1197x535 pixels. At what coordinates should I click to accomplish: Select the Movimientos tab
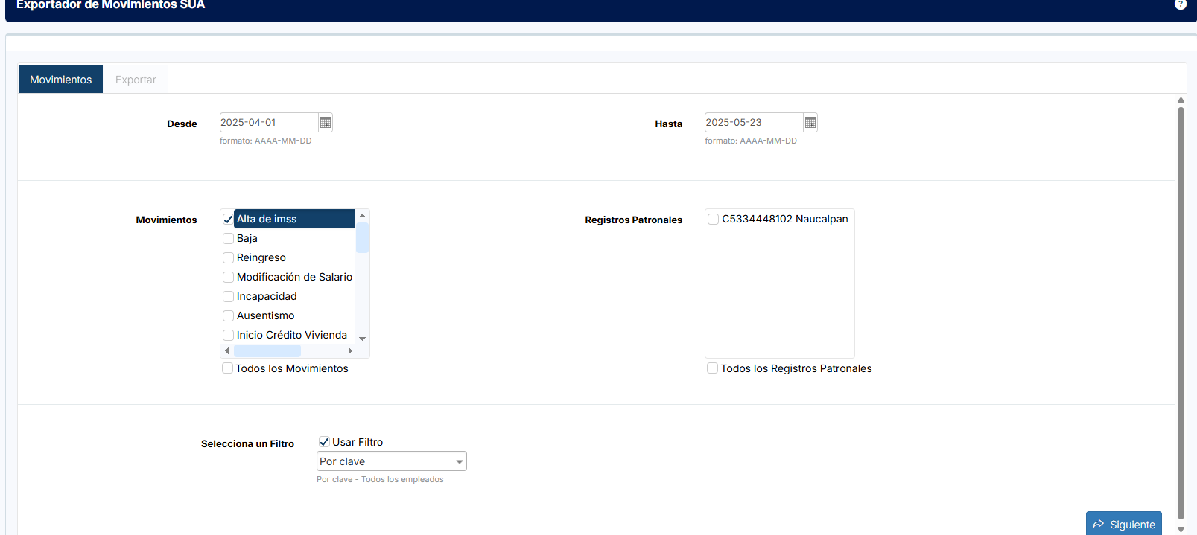(61, 80)
